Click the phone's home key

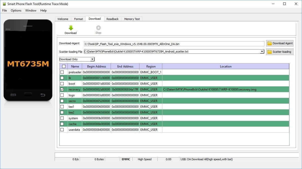(28, 95)
